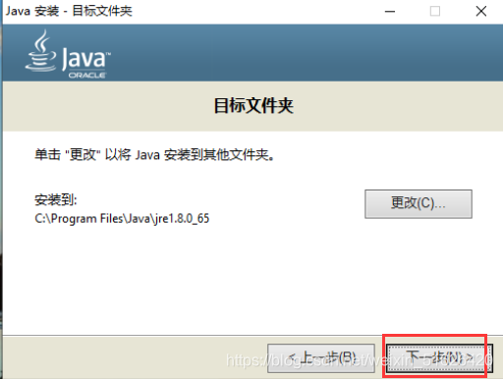Minimize the Java installer window
This screenshot has height=379, width=503.
[x=390, y=12]
